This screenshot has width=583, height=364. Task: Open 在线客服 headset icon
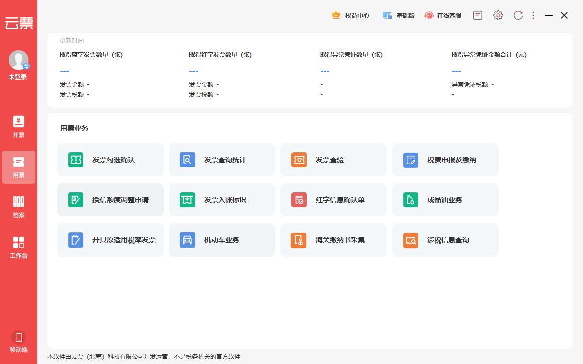(x=429, y=15)
